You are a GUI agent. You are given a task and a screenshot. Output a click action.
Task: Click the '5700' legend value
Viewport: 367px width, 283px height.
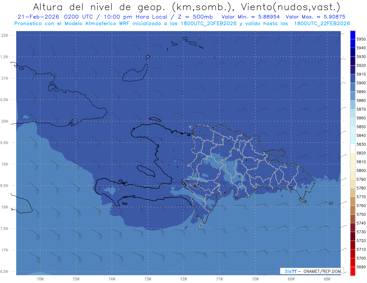pyautogui.click(x=361, y=258)
